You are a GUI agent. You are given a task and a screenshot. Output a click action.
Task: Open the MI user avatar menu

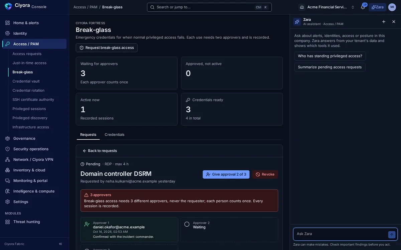392,7
